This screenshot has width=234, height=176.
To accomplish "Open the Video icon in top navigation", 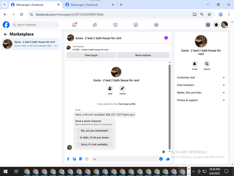I will pos(115,25).
